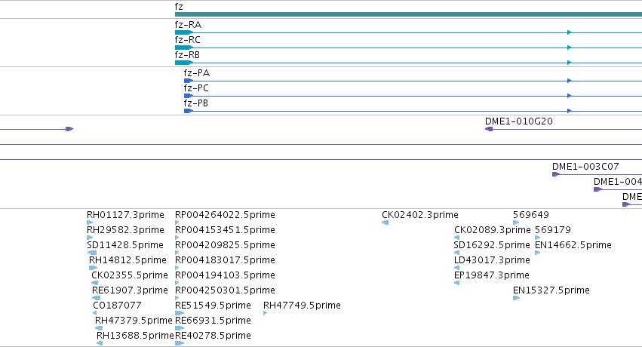Click the RP004264022.5prime label

tap(225, 215)
